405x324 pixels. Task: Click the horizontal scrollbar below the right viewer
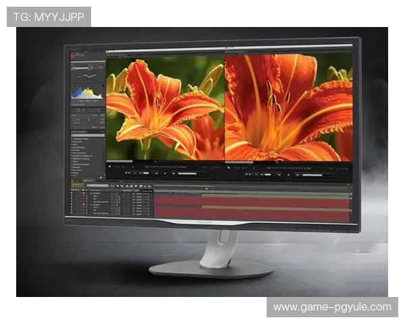coord(239,163)
